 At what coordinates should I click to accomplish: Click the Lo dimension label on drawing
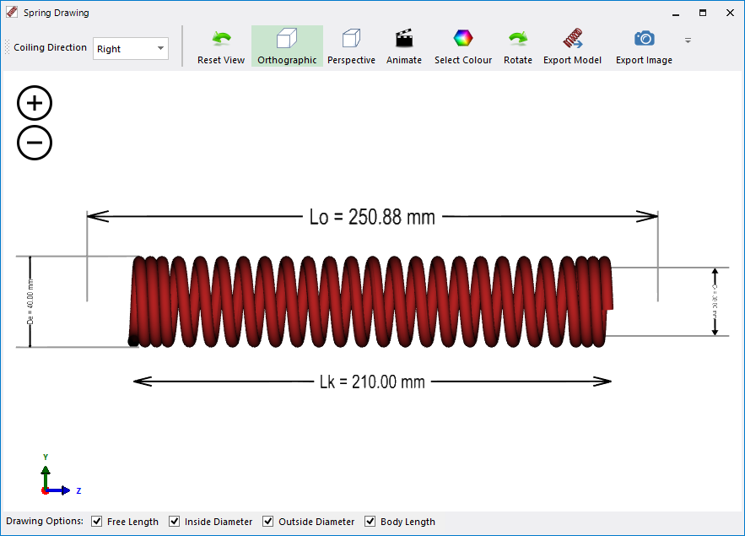(x=374, y=217)
